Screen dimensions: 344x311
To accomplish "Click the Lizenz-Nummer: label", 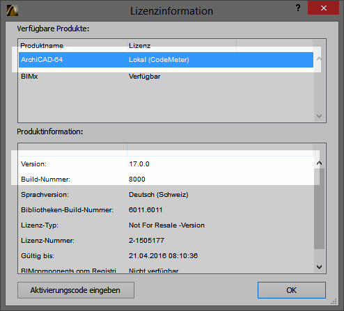I will 47,241.
